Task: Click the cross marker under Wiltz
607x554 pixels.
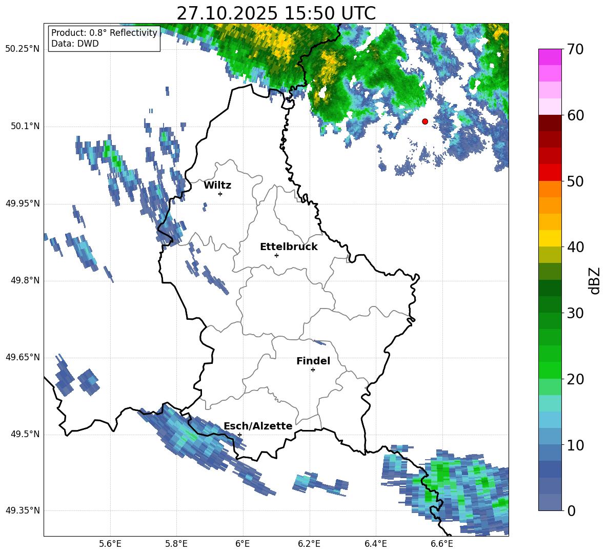Action: [x=220, y=194]
